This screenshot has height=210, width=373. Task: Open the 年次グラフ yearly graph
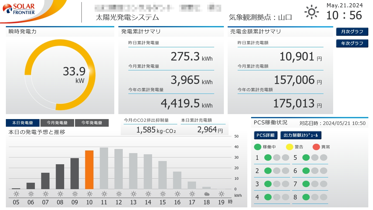point(352,43)
